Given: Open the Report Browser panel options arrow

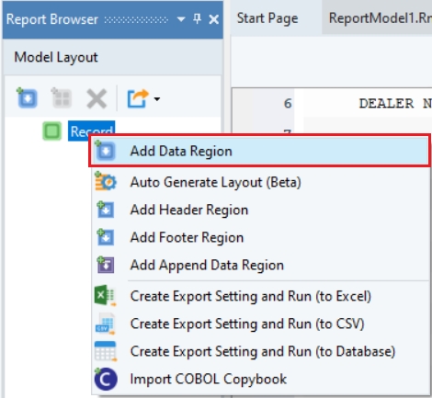Looking at the screenshot, I should coord(181,19).
